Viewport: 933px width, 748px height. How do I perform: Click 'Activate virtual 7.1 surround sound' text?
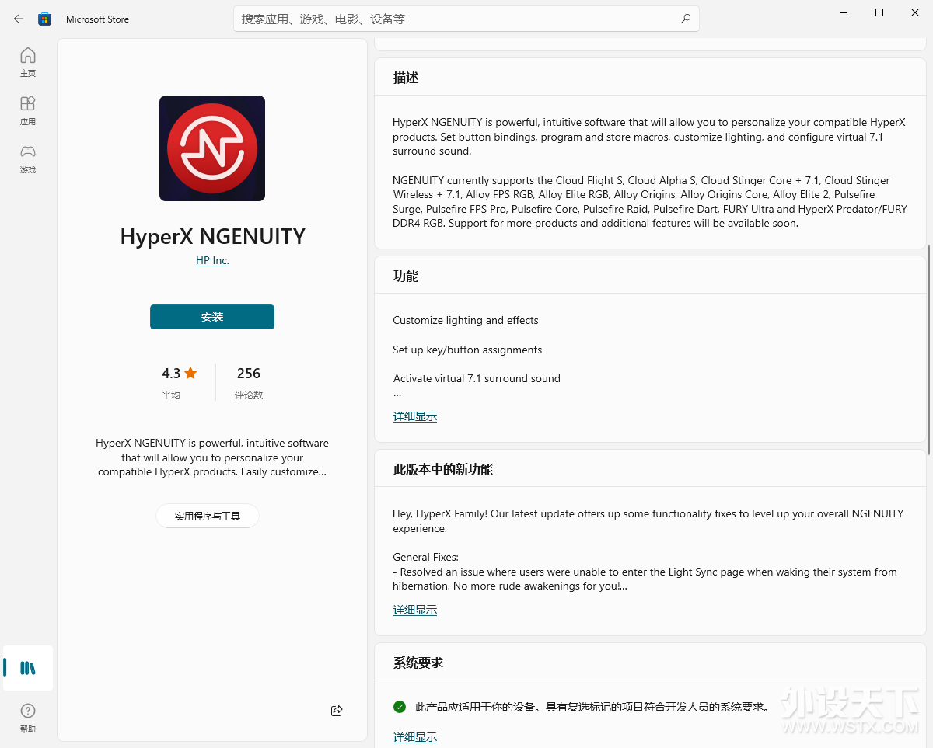(477, 378)
